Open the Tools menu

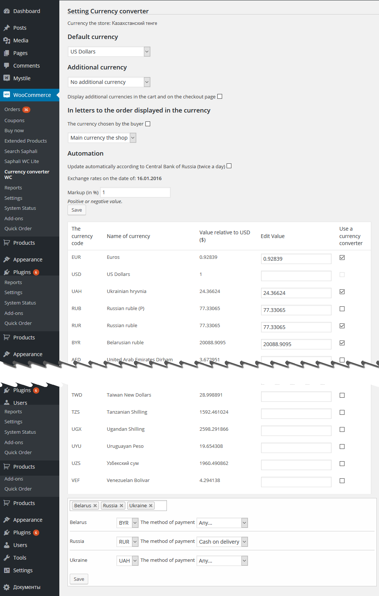coord(20,558)
